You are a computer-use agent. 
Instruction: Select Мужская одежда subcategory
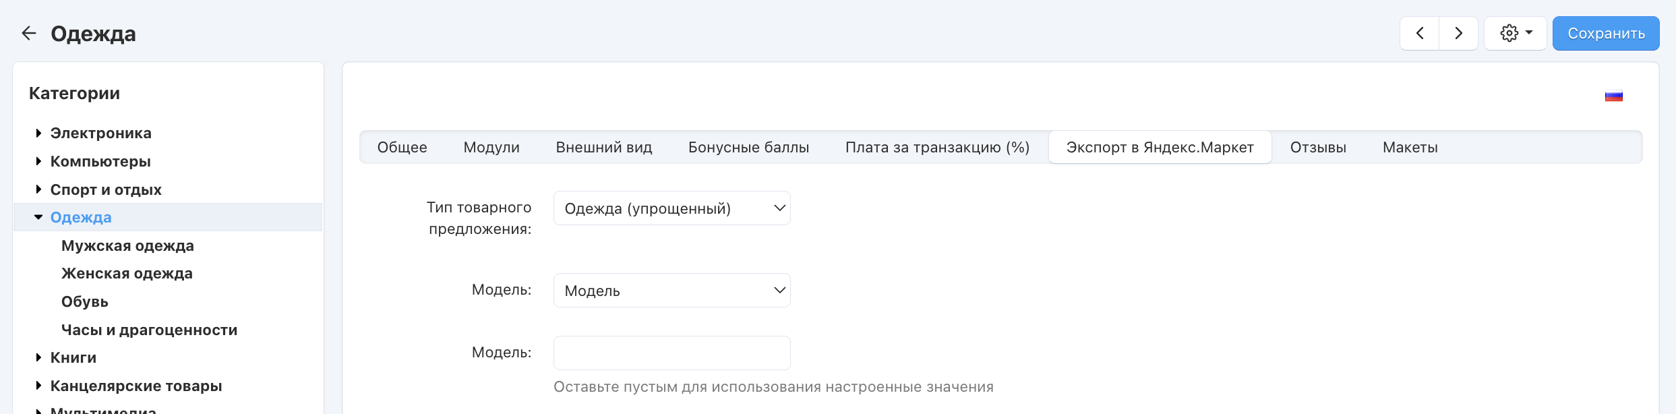pos(127,246)
